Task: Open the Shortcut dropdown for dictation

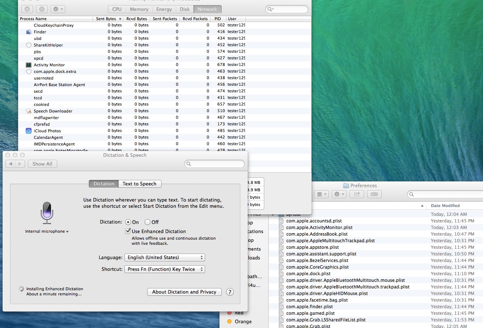Action: [x=164, y=269]
